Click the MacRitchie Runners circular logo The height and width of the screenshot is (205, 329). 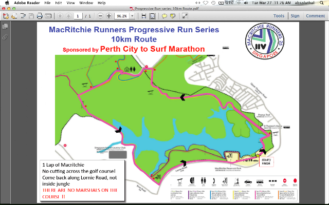[x=265, y=41]
